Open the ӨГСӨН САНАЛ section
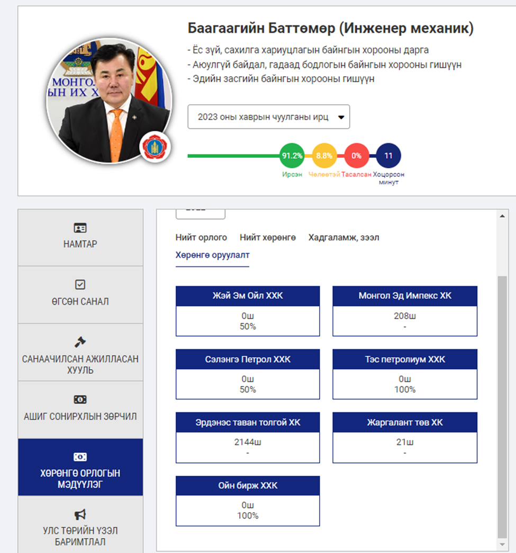This screenshot has height=553, width=516. coord(80,295)
